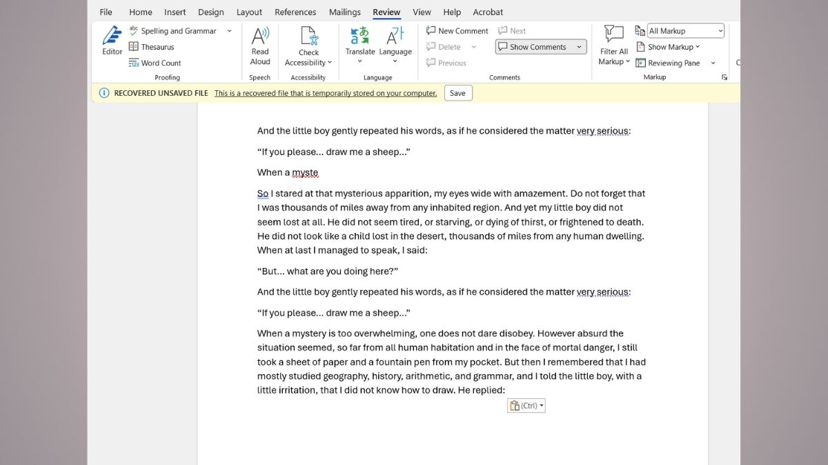828x465 pixels.
Task: Click the Delete comment button
Action: [444, 47]
